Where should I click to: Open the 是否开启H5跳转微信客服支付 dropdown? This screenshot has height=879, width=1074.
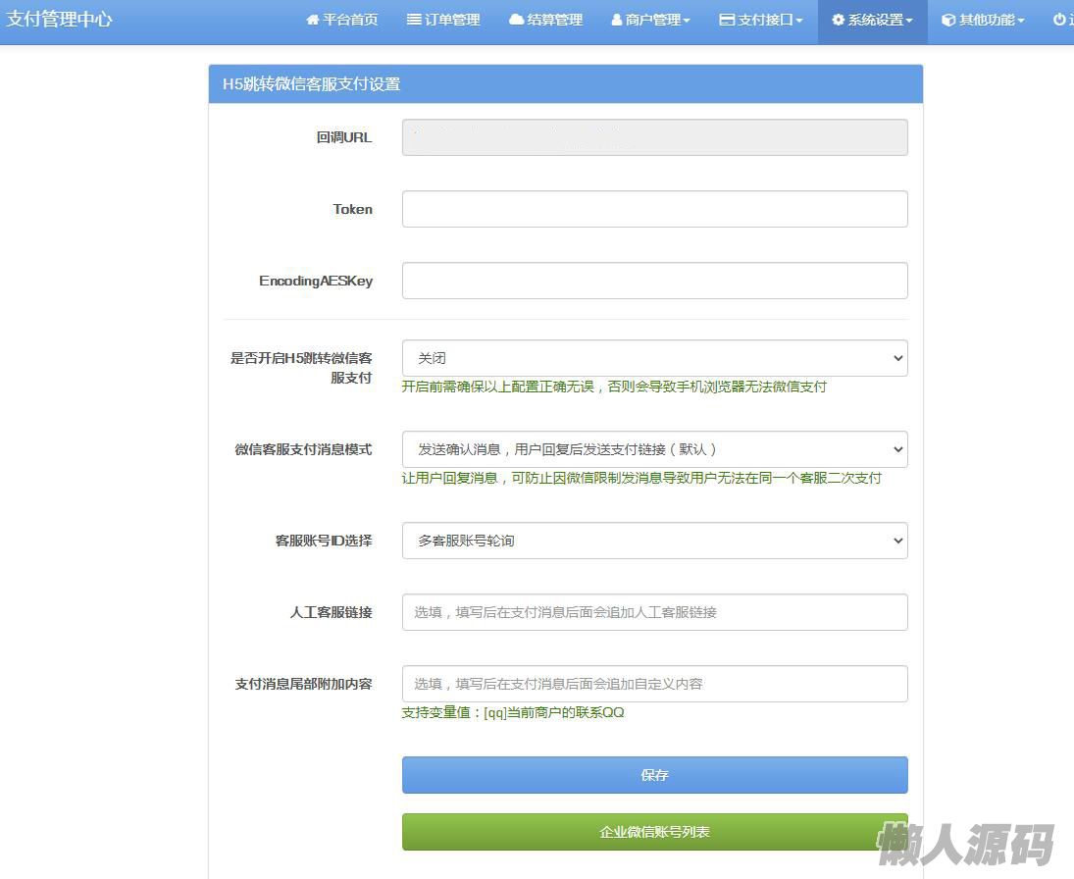coord(654,358)
